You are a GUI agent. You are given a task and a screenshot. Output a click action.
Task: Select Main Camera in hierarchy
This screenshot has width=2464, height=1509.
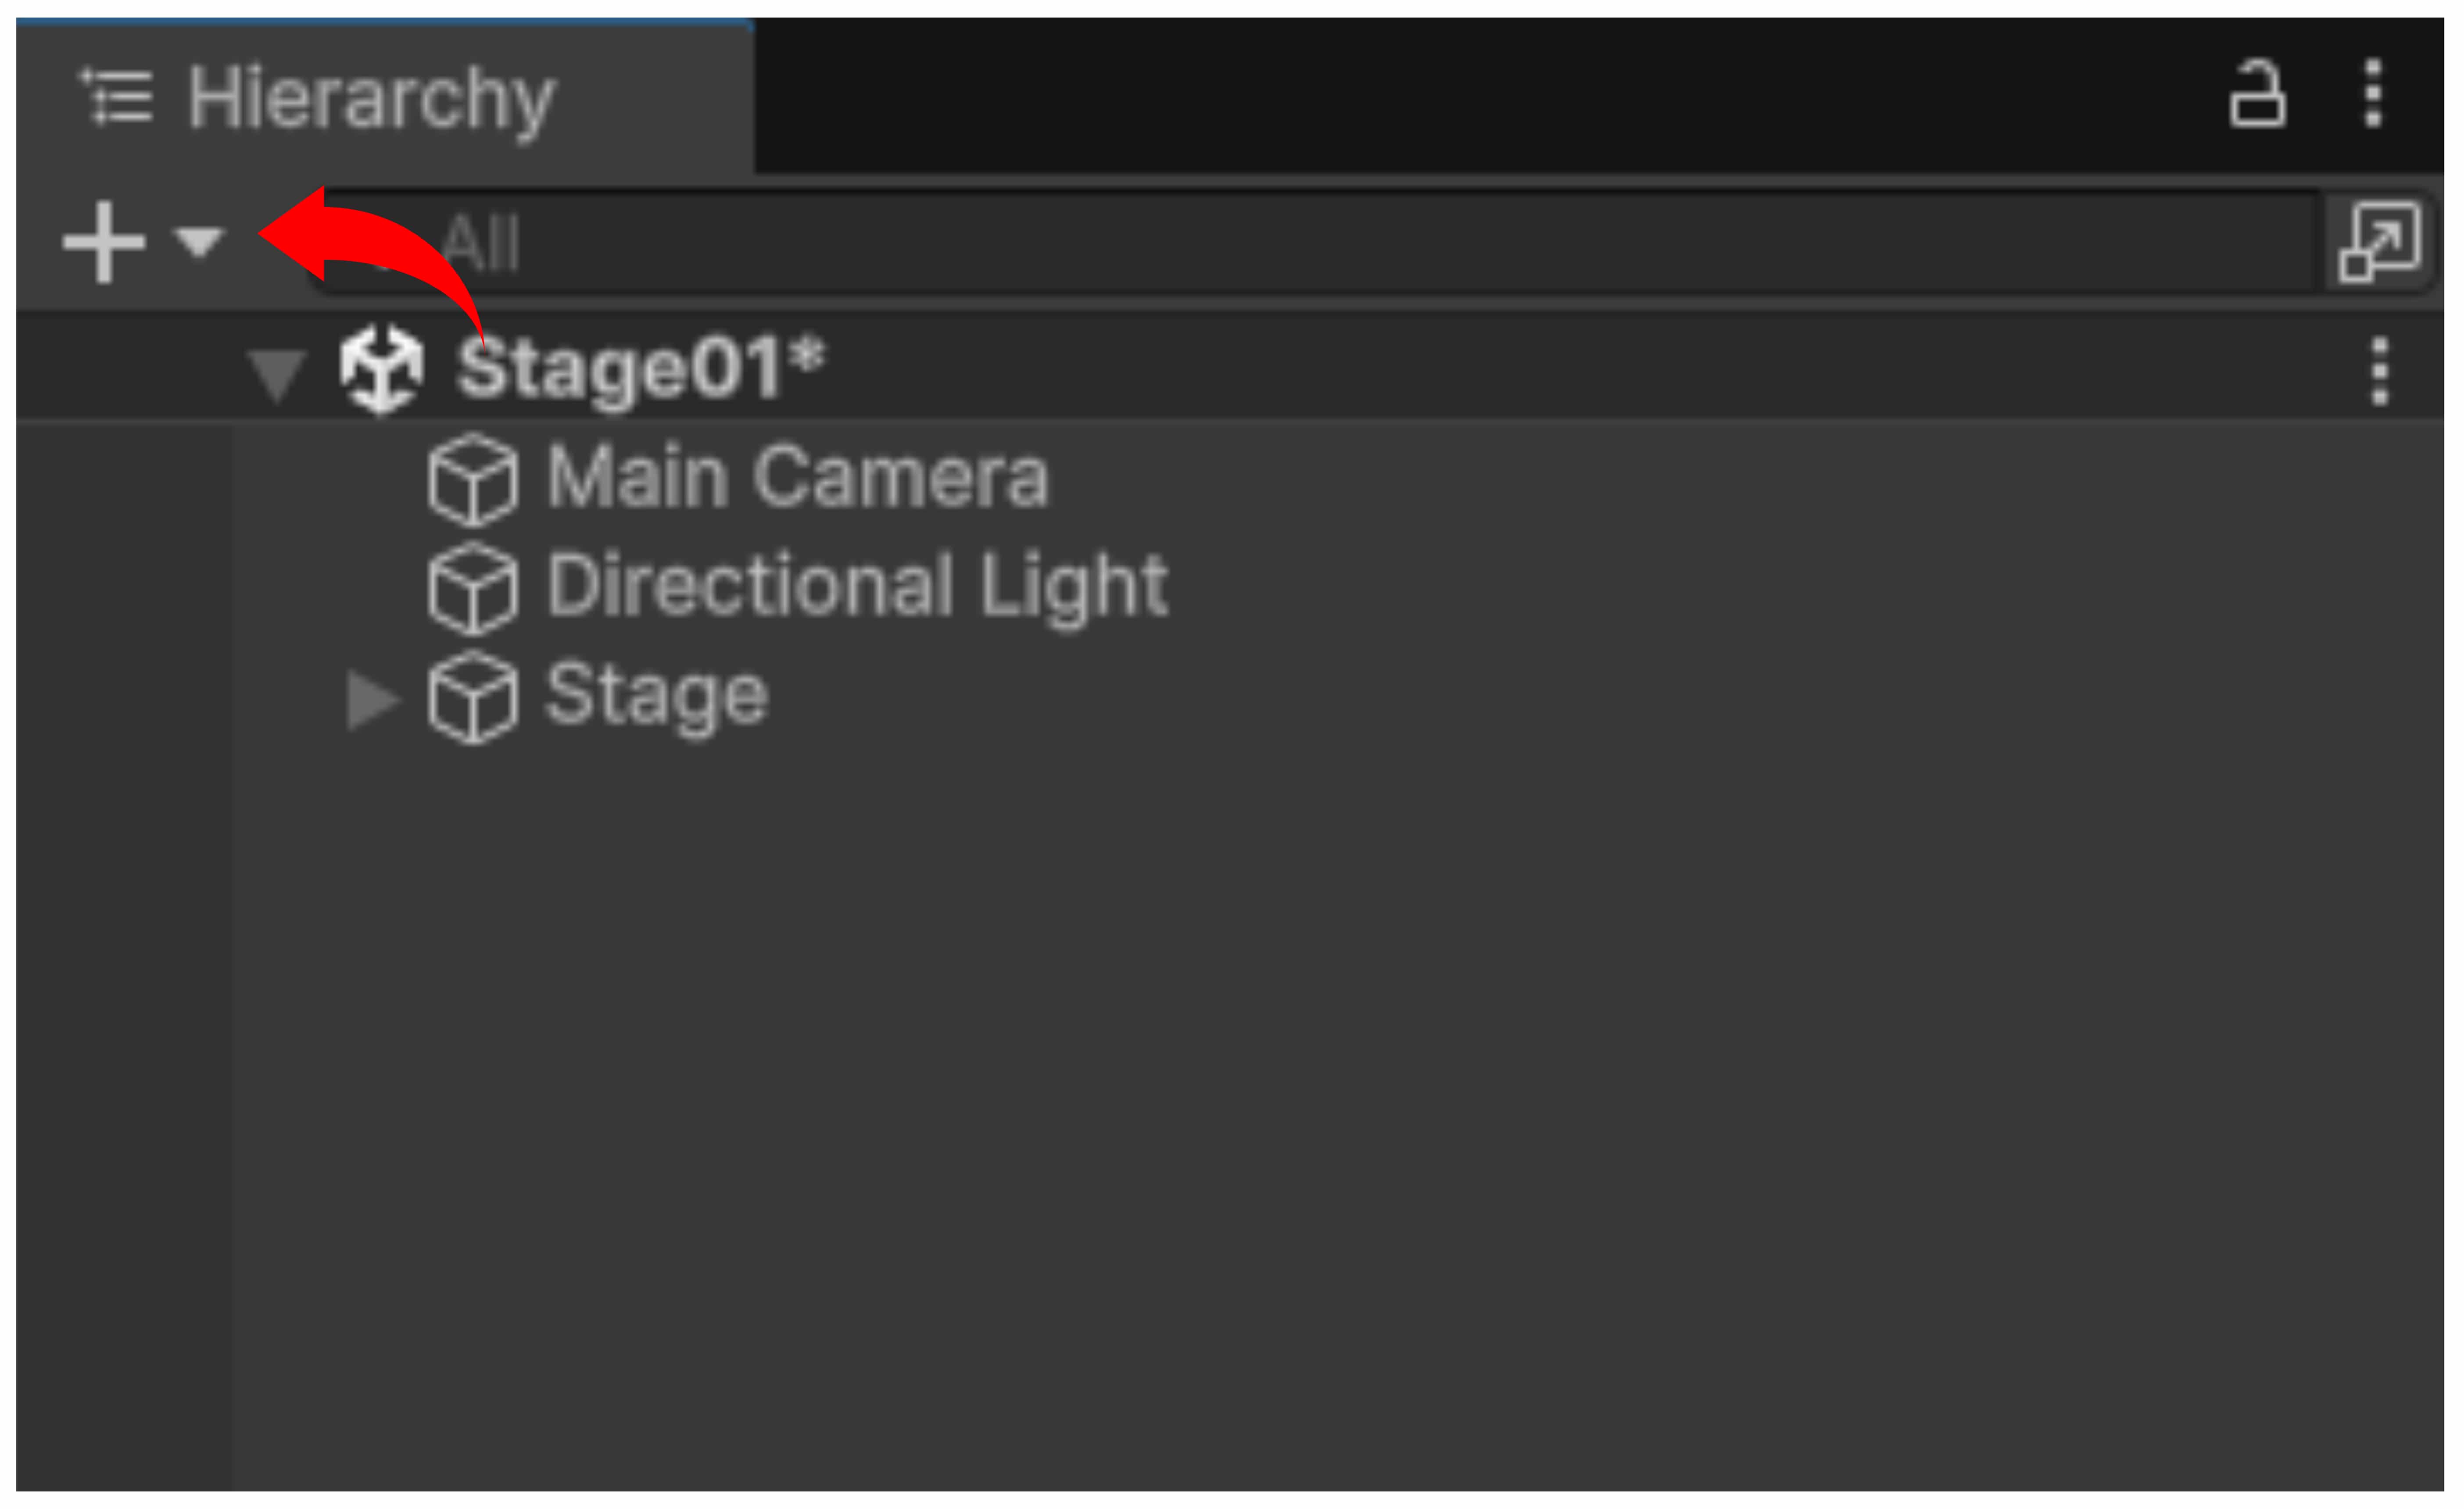pyautogui.click(x=797, y=478)
